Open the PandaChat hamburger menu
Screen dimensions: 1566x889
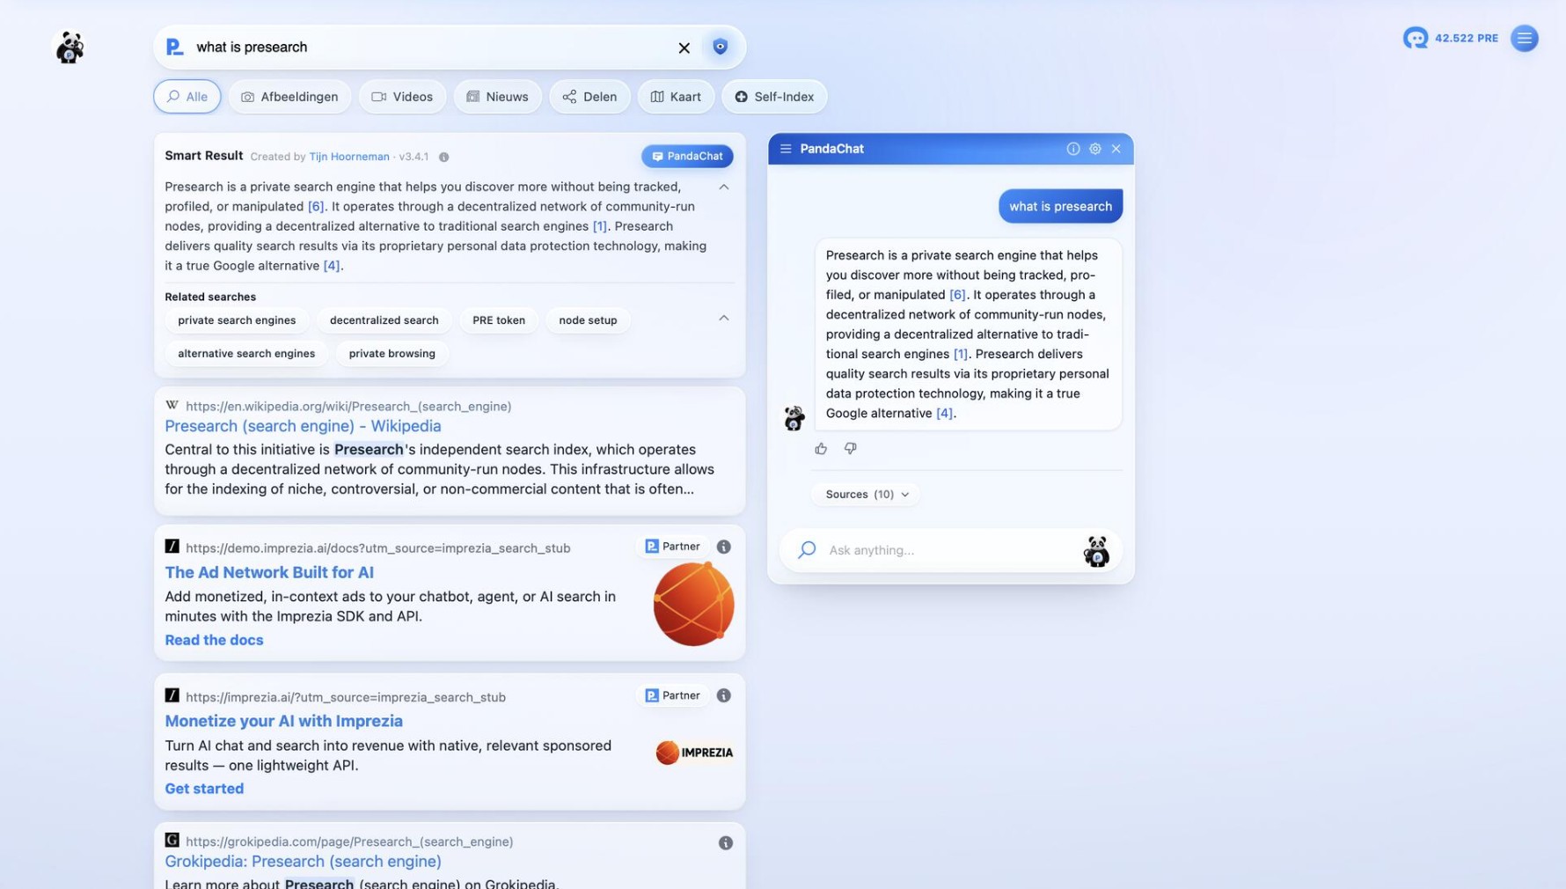(786, 149)
